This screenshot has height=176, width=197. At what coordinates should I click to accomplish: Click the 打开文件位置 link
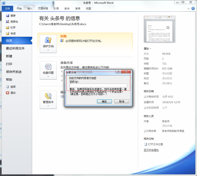pos(155,144)
